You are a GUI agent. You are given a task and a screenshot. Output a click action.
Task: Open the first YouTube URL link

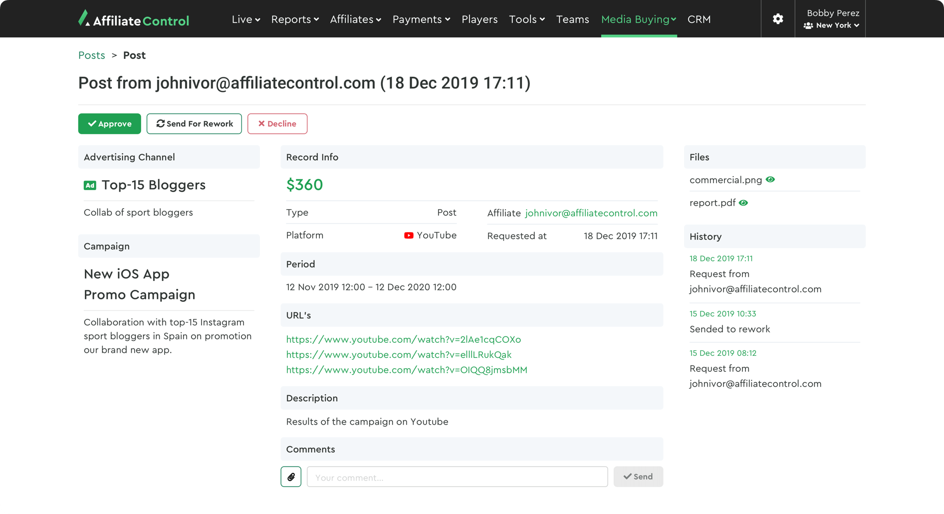(403, 339)
